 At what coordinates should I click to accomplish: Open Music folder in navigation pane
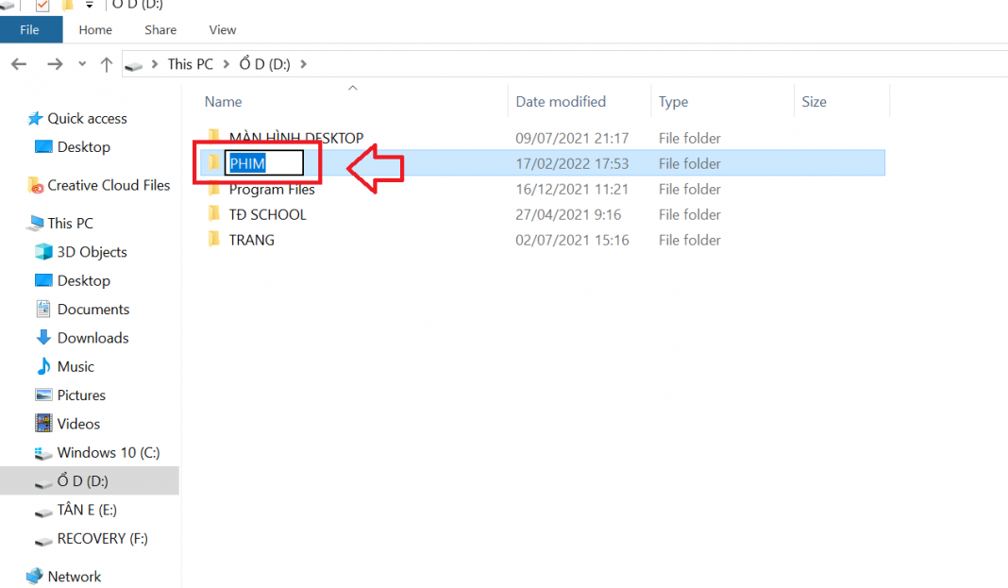click(x=76, y=366)
